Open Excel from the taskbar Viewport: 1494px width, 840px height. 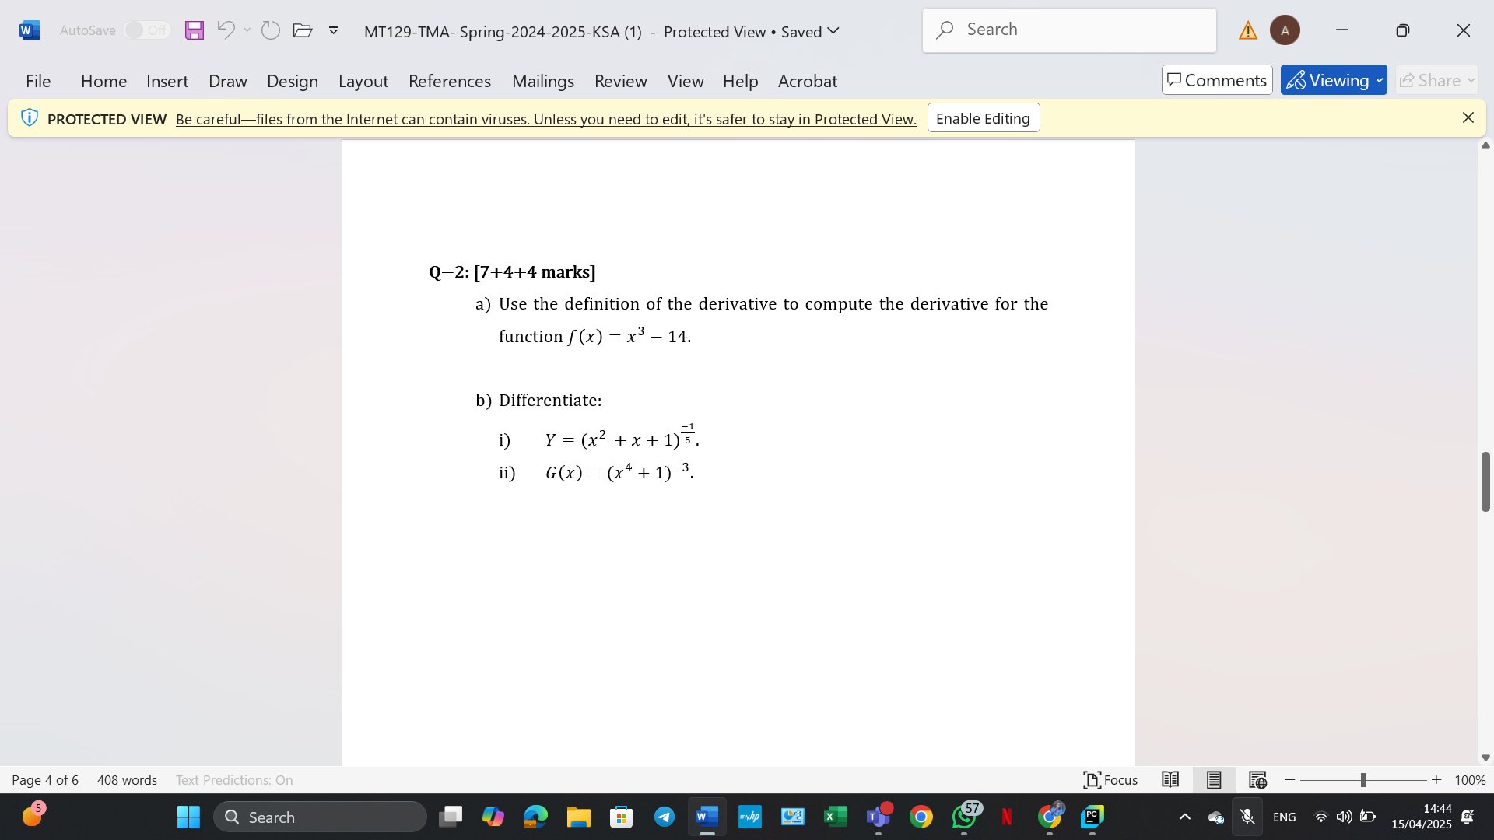click(836, 817)
